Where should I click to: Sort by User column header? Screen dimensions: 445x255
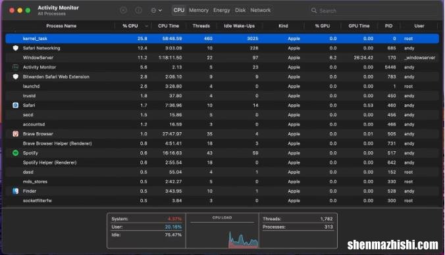click(x=419, y=26)
